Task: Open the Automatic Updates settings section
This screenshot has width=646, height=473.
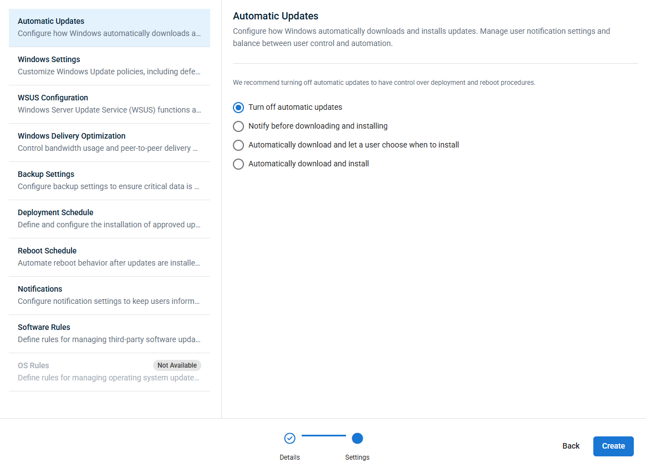Action: pyautogui.click(x=109, y=28)
